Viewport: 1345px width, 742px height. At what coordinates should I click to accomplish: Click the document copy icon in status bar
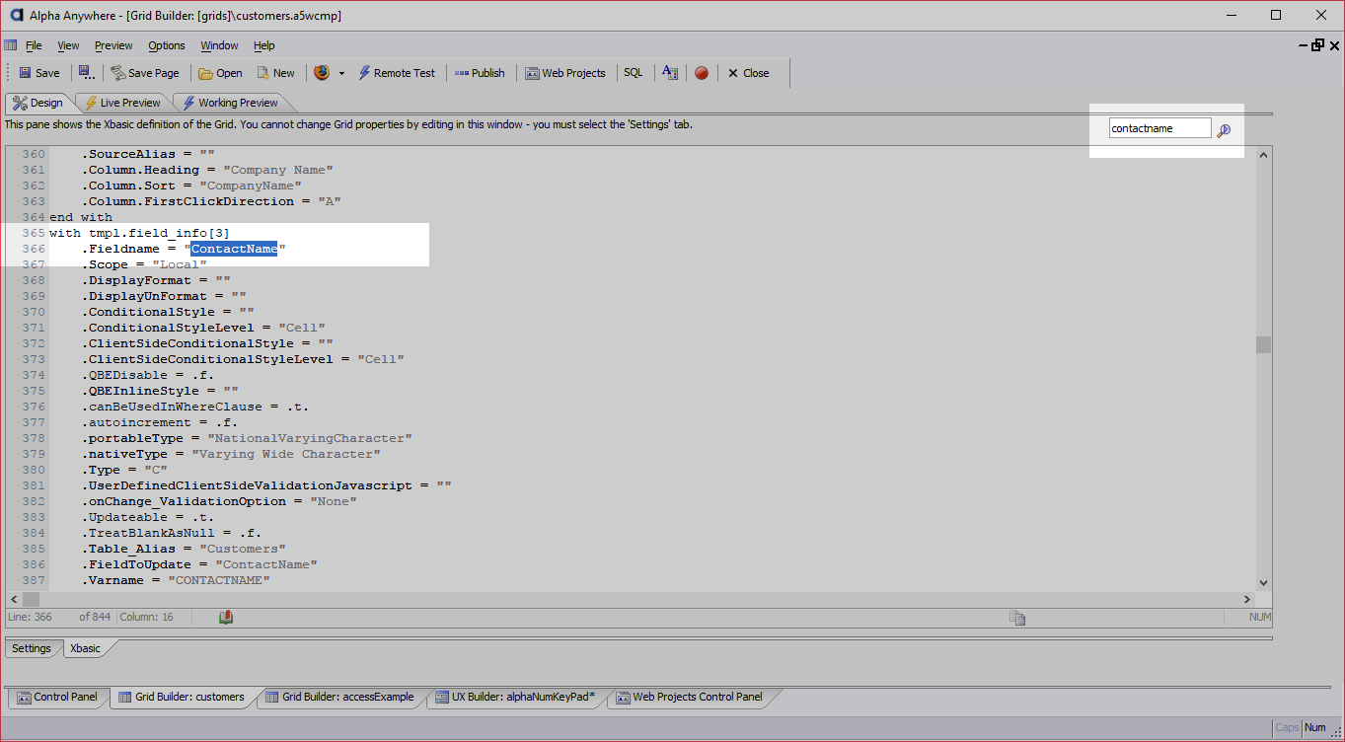1017,618
